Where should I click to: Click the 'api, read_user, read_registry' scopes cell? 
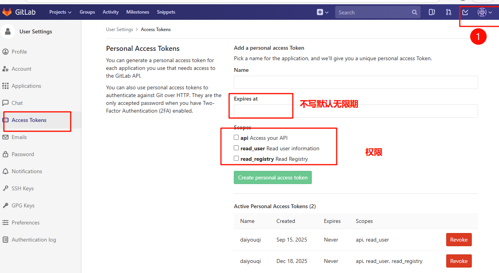389,261
